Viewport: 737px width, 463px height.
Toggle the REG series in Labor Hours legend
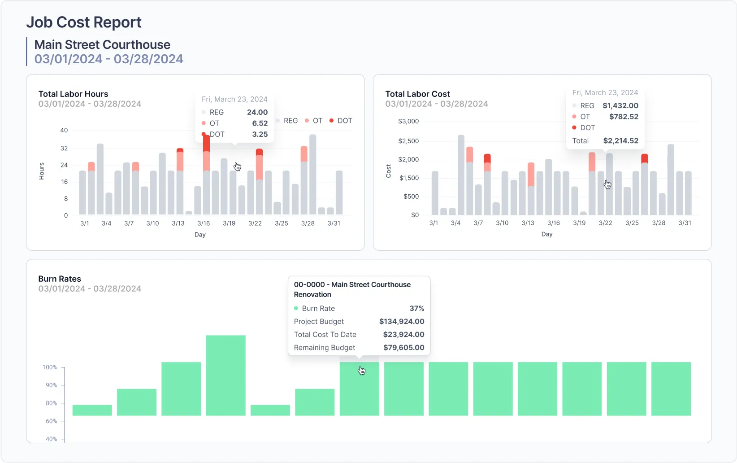tap(287, 121)
